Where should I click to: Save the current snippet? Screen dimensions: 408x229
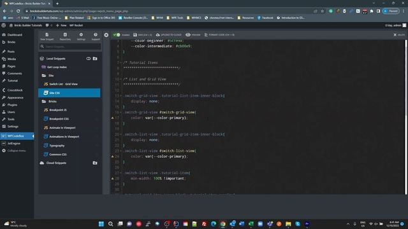(x=142, y=34)
